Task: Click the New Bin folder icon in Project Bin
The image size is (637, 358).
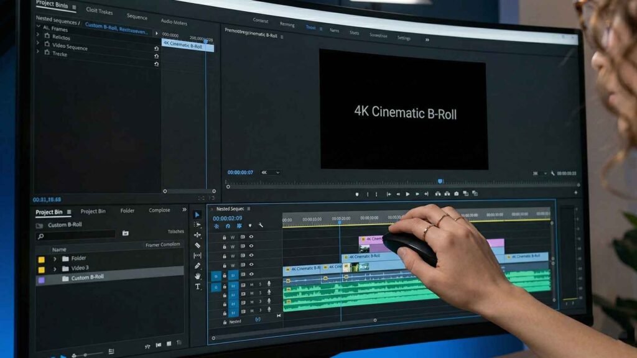Action: pyautogui.click(x=125, y=233)
